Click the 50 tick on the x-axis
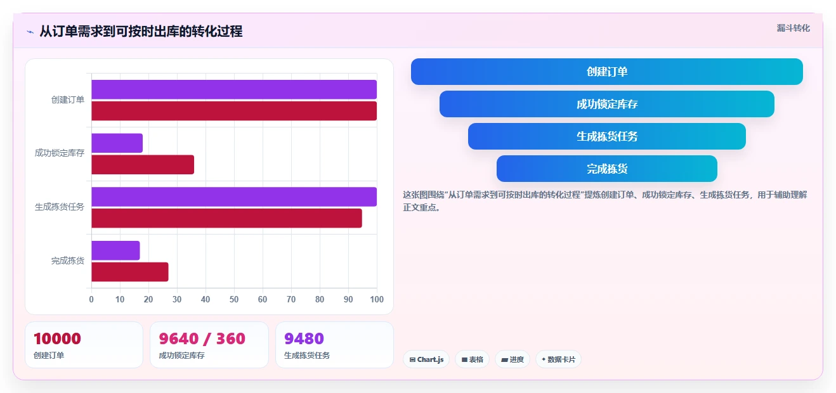This screenshot has width=836, height=393. pos(234,299)
